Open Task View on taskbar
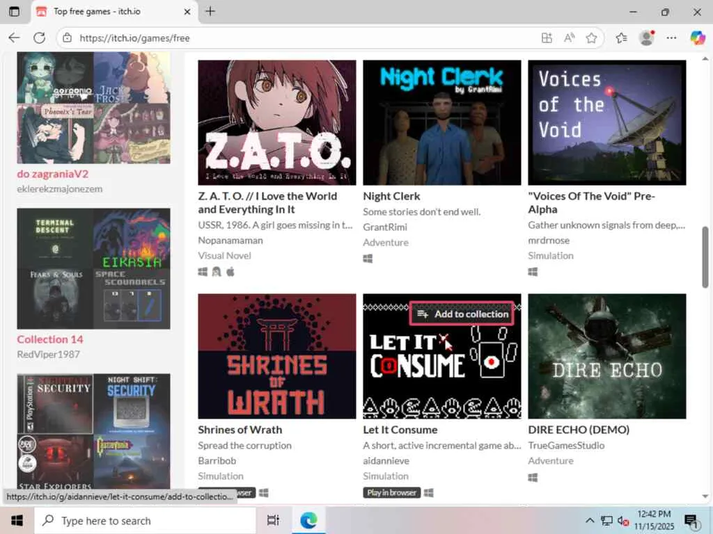Image resolution: width=713 pixels, height=534 pixels. [x=273, y=520]
